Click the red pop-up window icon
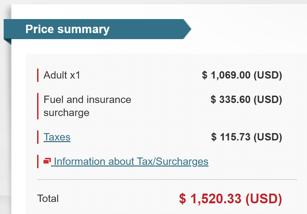307x214 pixels. point(47,161)
